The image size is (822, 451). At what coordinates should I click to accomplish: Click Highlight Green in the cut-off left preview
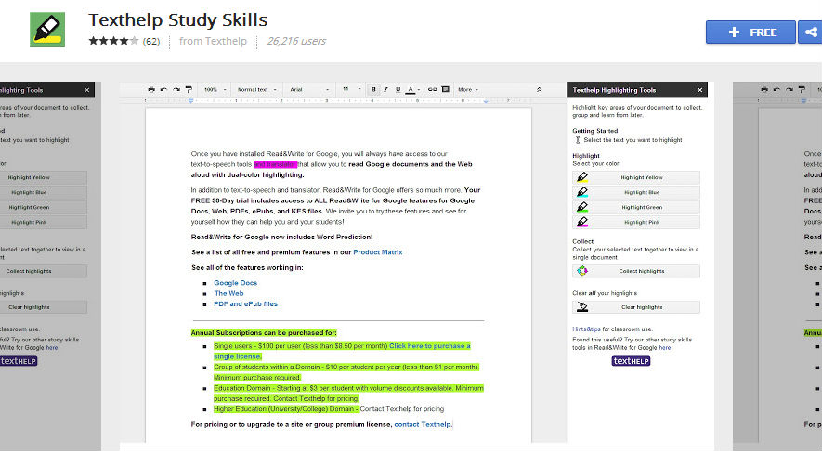click(x=43, y=208)
